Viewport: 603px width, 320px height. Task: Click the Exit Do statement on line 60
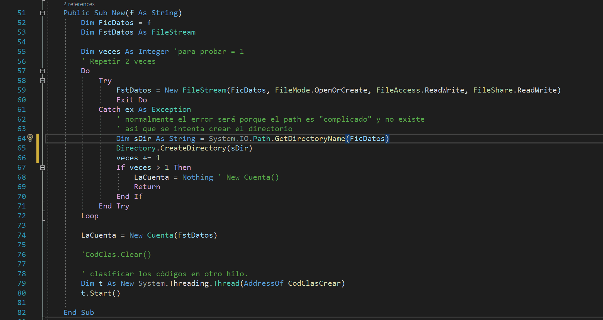(132, 100)
